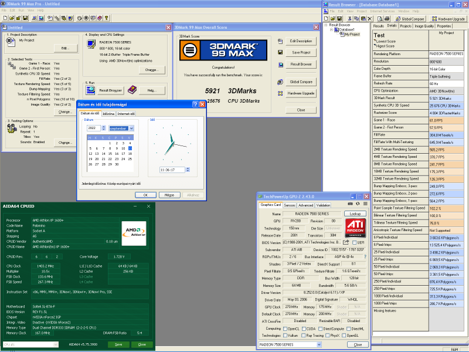Collapse the Database1 tree node
The width and height of the screenshot is (469, 352).
pos(331,30)
